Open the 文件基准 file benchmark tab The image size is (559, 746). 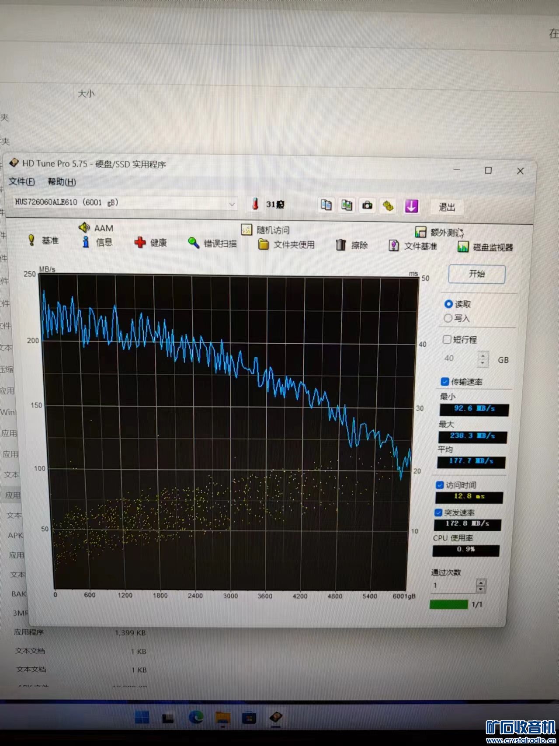click(x=413, y=246)
